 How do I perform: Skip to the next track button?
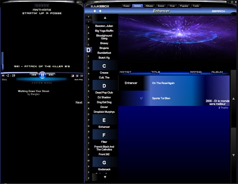tap(51, 75)
